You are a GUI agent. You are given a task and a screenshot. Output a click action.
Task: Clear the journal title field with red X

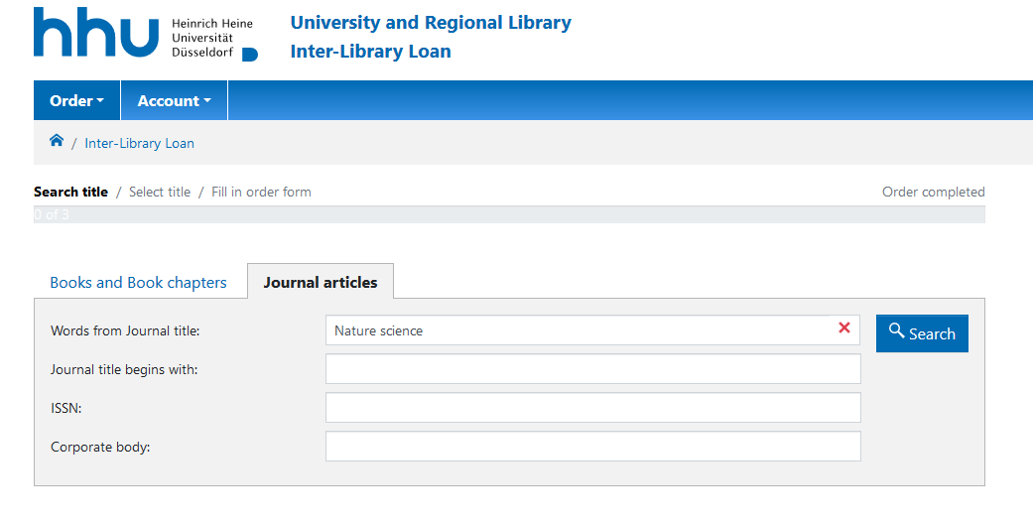pos(844,328)
